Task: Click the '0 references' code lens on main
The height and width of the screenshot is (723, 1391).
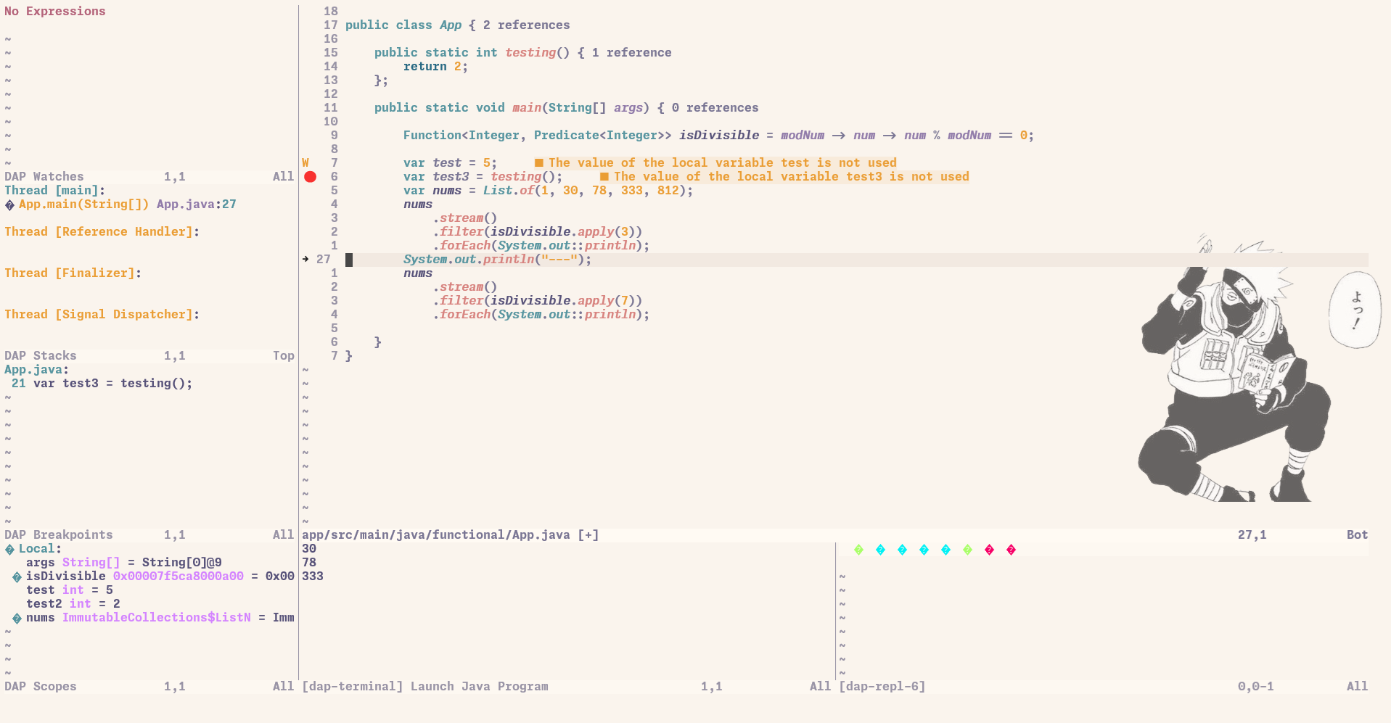Action: pos(715,107)
